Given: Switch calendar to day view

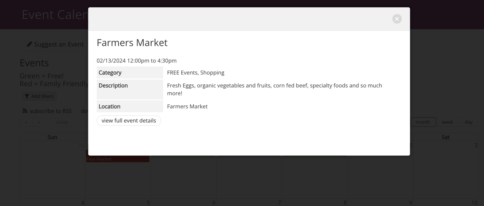Looking at the screenshot, I should 469,122.
